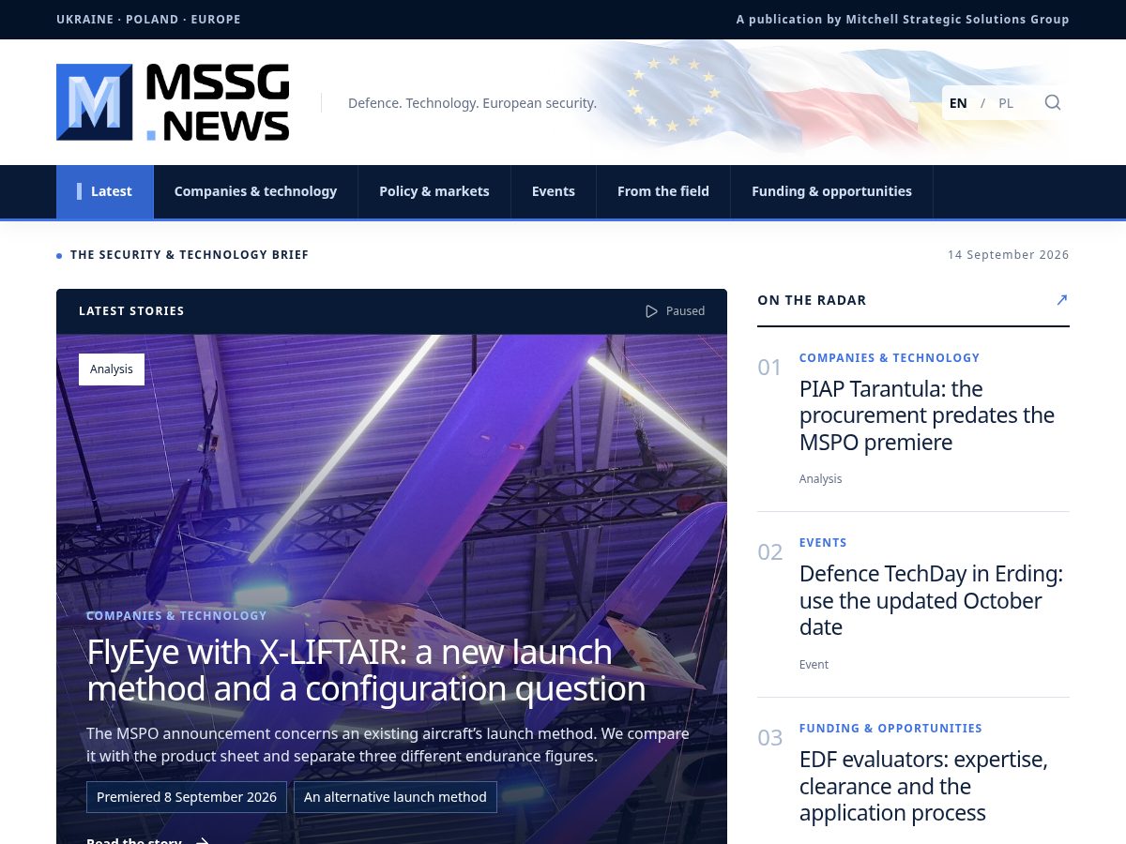Switch language to EN
Screen dimensions: 1126x844
pyautogui.click(x=958, y=103)
